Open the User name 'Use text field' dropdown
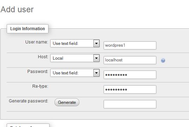The image size is (189, 127). click(x=75, y=44)
